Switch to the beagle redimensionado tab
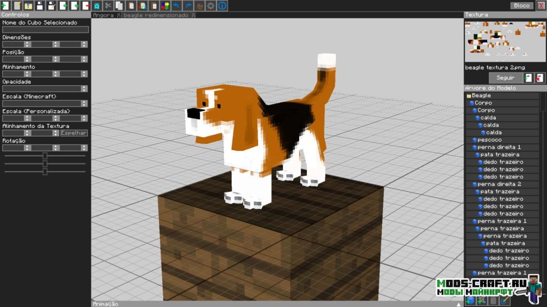The image size is (547, 307). [155, 15]
